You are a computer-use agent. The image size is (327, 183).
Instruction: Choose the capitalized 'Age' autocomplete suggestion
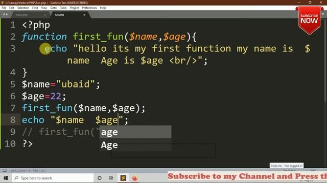pyautogui.click(x=135, y=144)
